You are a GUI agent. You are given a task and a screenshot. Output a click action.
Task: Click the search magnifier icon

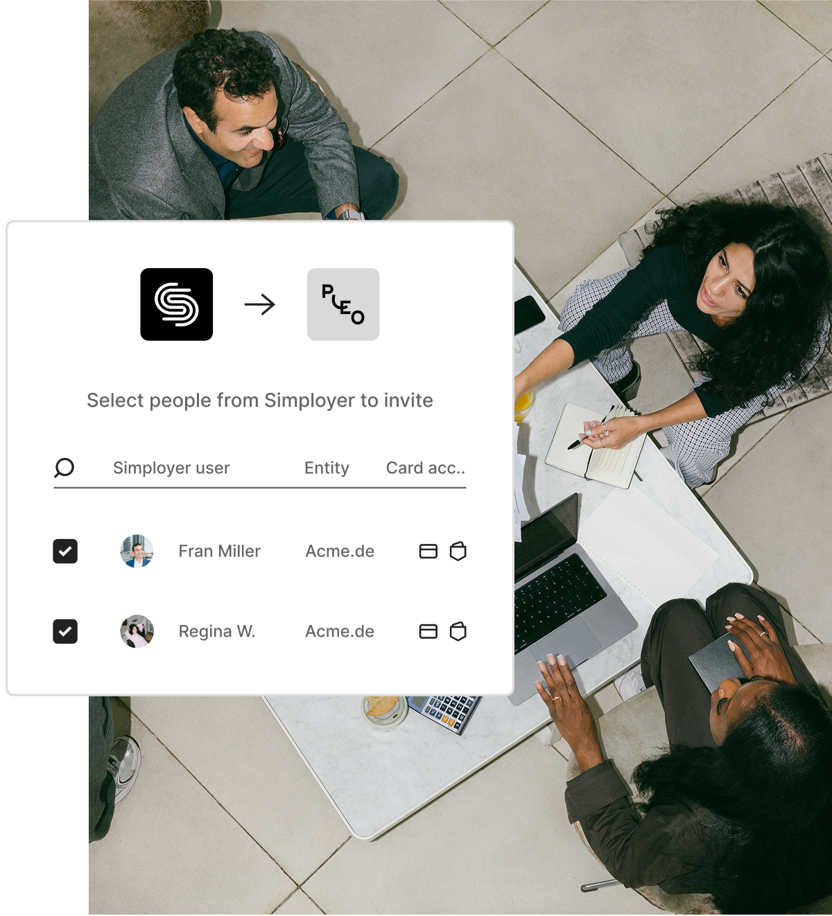click(x=64, y=468)
